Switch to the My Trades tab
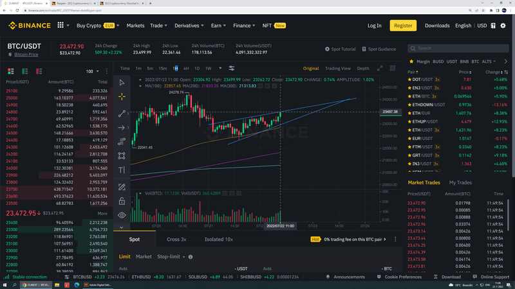This screenshot has height=289, width=515. pos(460,182)
